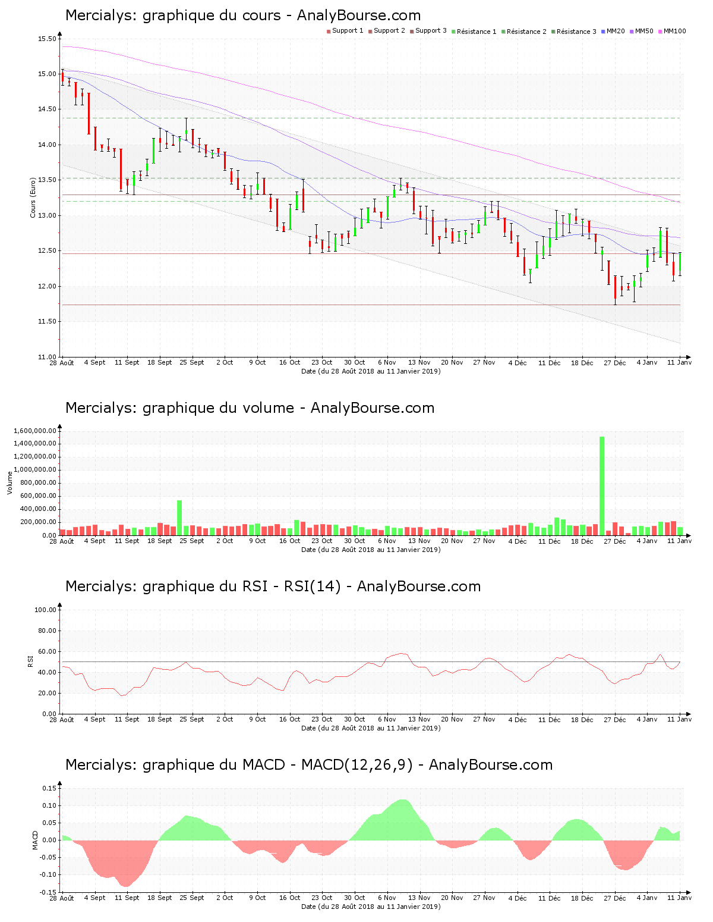Click '4 Janv' date on the MACD chart axis
The image size is (713, 922).
[x=647, y=898]
